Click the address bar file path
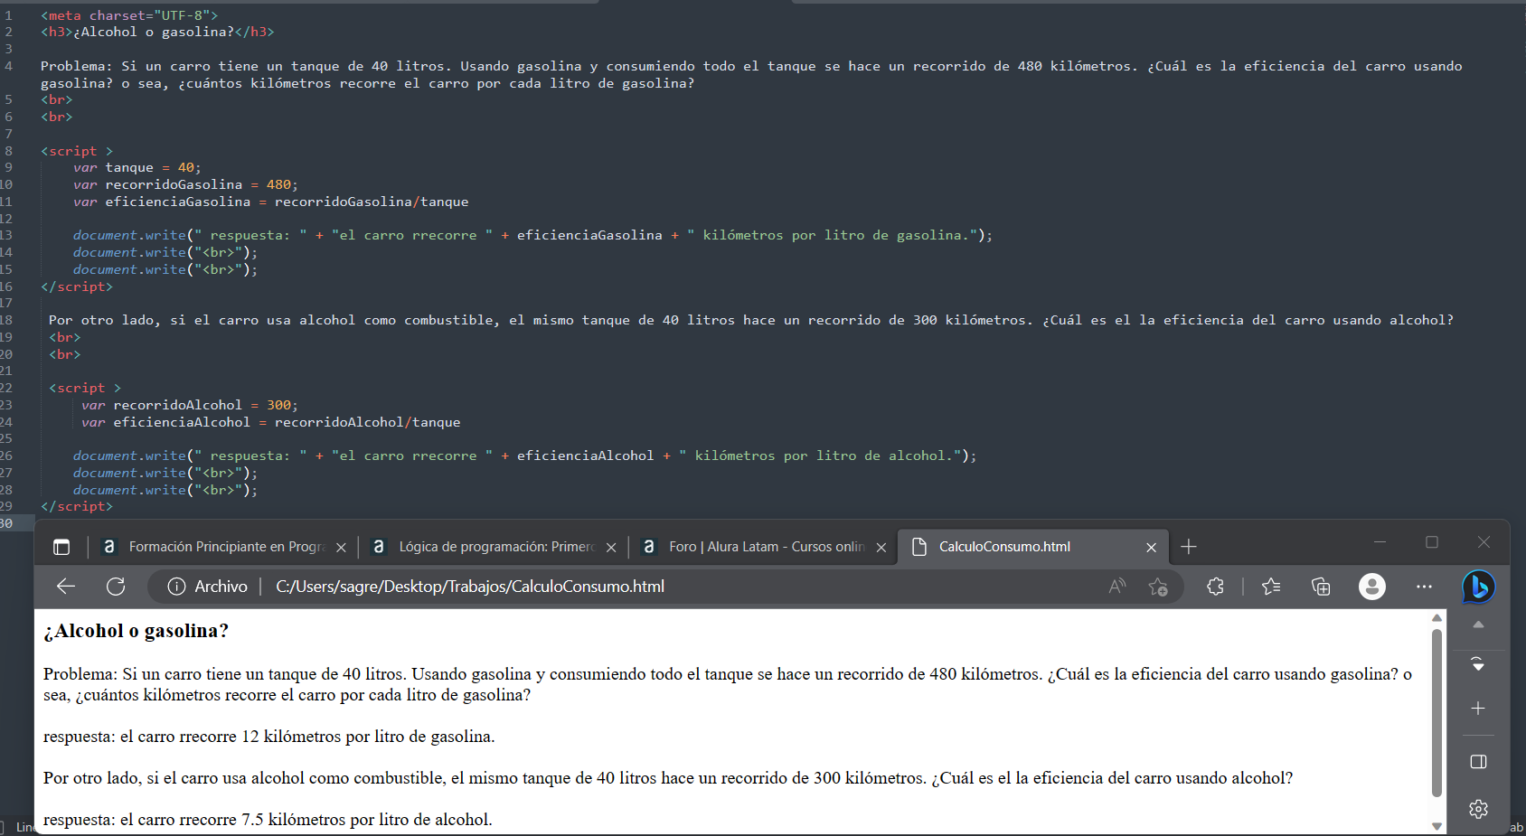The image size is (1526, 836). (470, 587)
